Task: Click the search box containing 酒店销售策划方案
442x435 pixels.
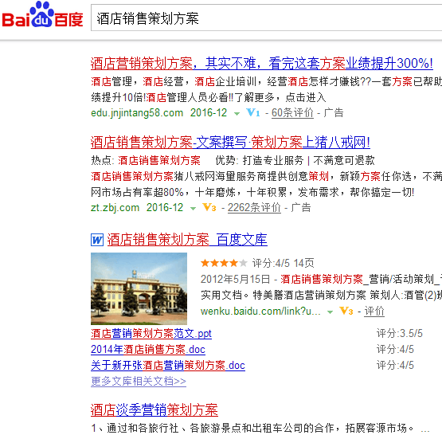Action: click(266, 18)
